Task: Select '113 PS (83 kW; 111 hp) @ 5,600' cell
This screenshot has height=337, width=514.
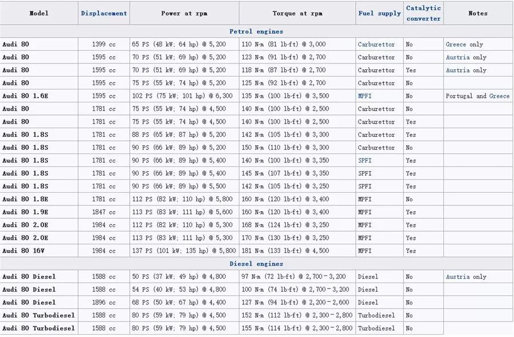Action: click(184, 212)
